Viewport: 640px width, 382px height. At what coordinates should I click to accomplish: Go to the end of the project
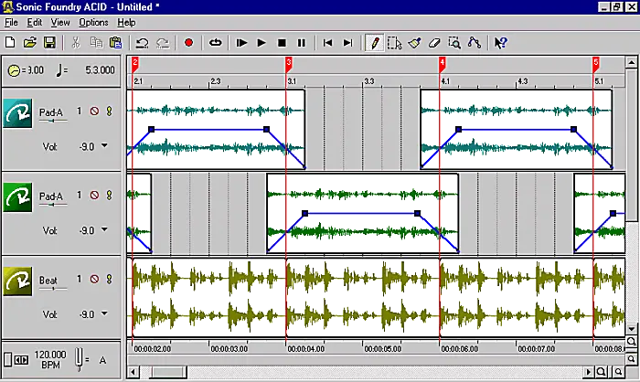pyautogui.click(x=347, y=42)
